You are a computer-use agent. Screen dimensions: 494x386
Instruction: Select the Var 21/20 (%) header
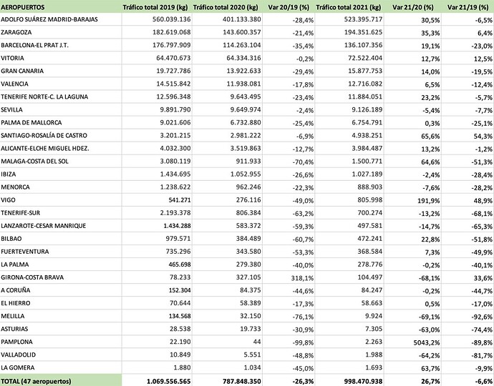[412, 7]
